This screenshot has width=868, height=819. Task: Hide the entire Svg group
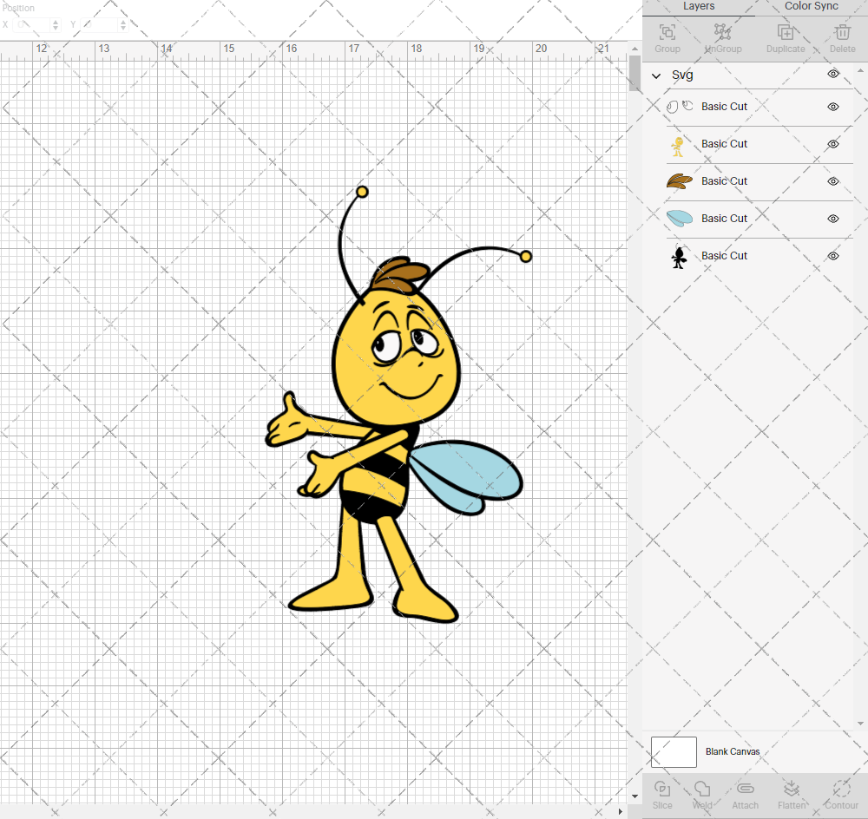pyautogui.click(x=833, y=74)
